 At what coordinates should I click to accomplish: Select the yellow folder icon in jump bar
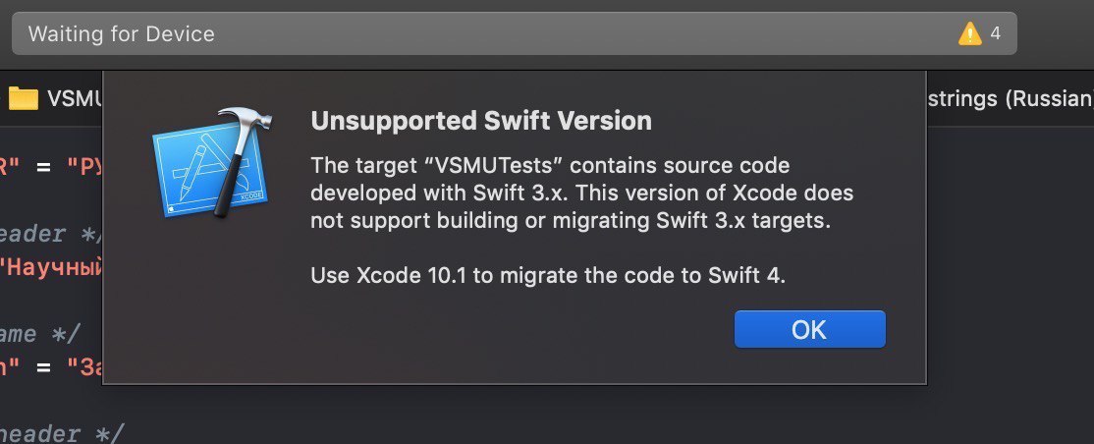tap(23, 98)
